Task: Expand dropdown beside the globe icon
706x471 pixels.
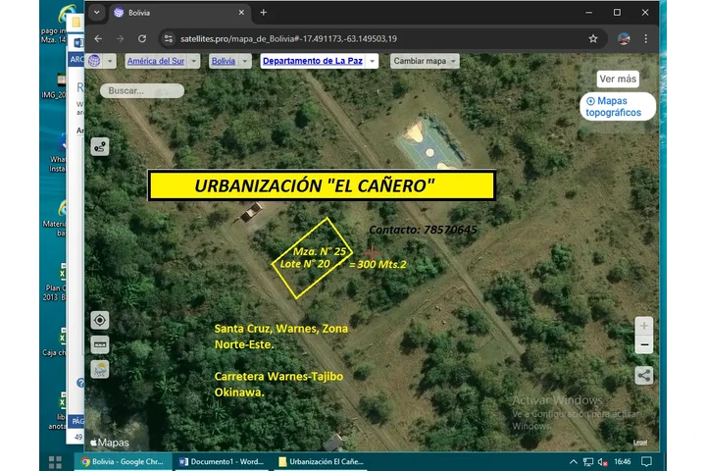Action: [110, 61]
